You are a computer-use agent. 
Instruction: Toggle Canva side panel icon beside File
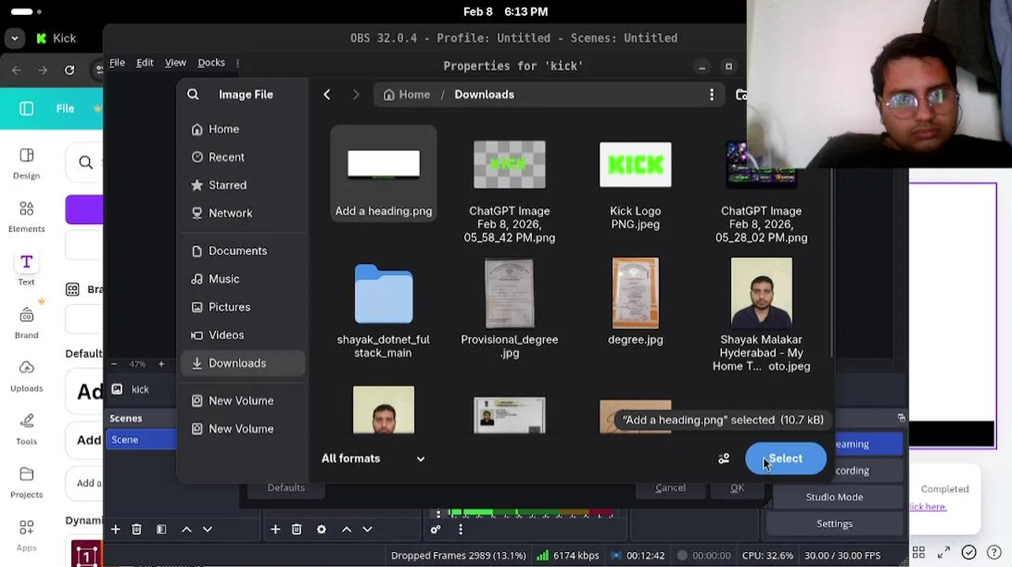tap(26, 109)
